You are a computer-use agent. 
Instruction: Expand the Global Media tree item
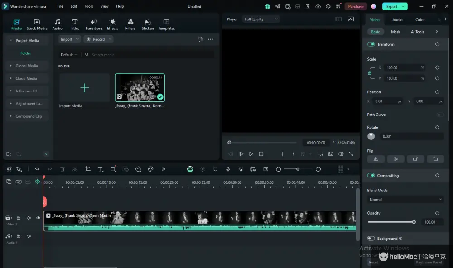pos(27,66)
